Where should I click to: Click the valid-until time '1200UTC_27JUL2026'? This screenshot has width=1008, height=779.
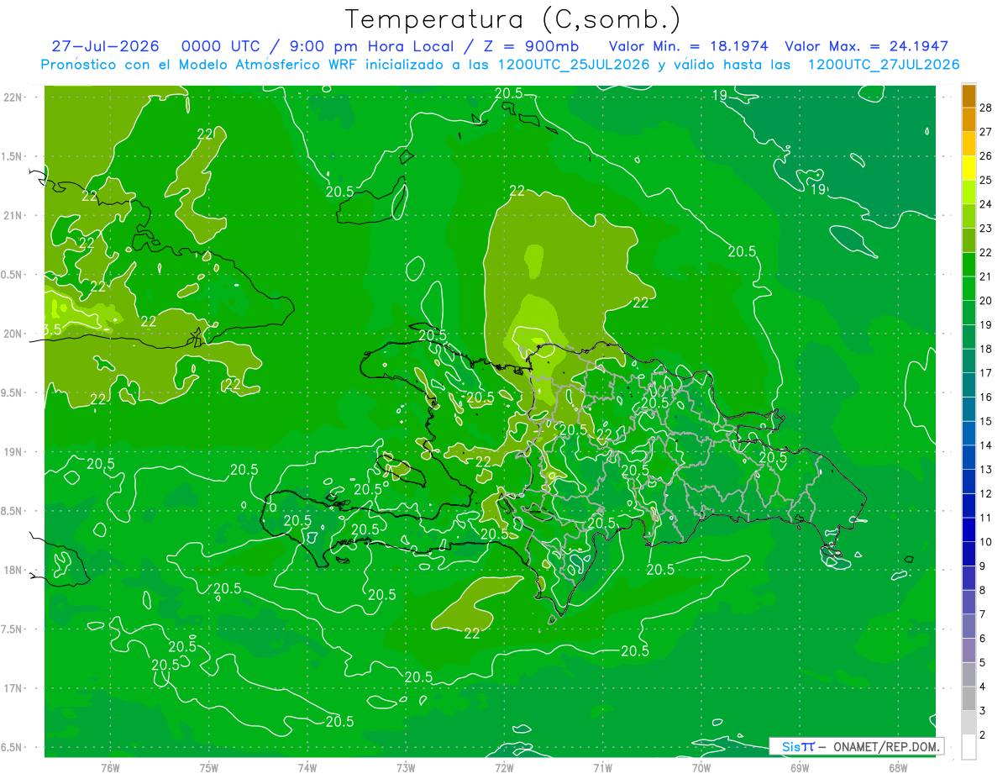(x=883, y=65)
